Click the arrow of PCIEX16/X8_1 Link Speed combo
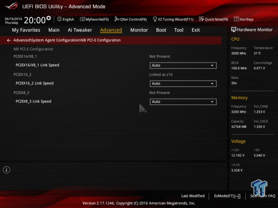Viewport: 278px width, 208px height. pos(212,65)
